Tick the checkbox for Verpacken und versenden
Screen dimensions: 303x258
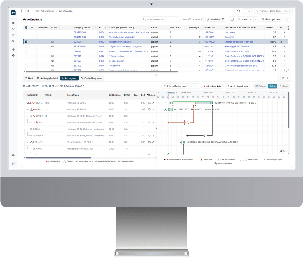click(x=26, y=37)
